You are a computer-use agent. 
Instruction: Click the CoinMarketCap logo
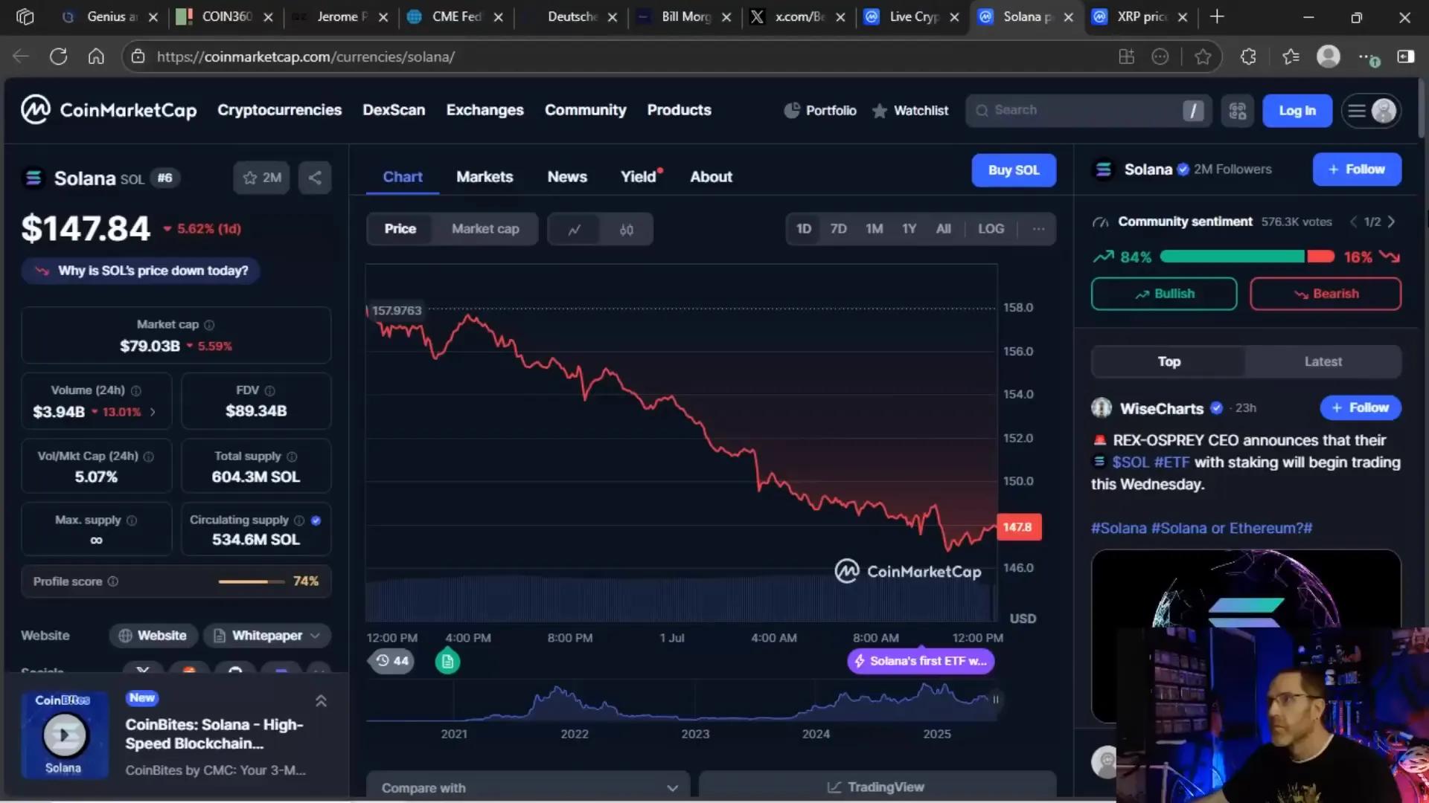(x=109, y=110)
